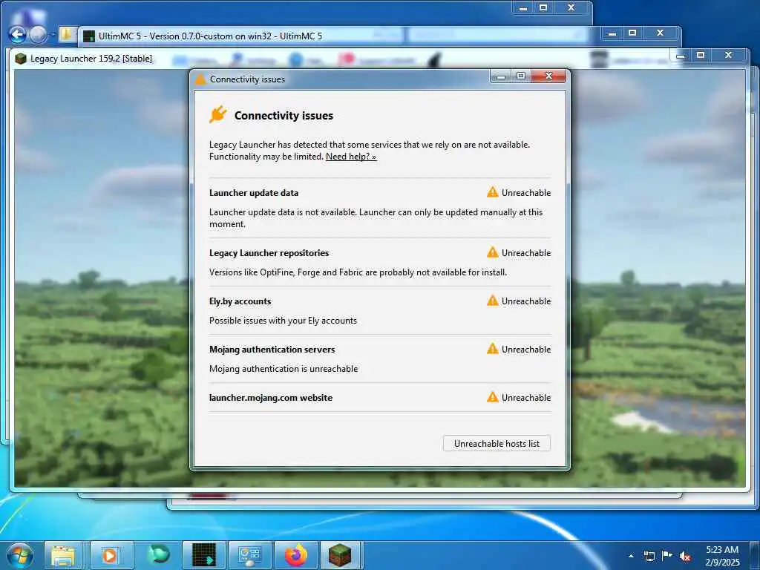Click 'Mojang authentication is unreachable' text
The width and height of the screenshot is (760, 570).
click(284, 369)
